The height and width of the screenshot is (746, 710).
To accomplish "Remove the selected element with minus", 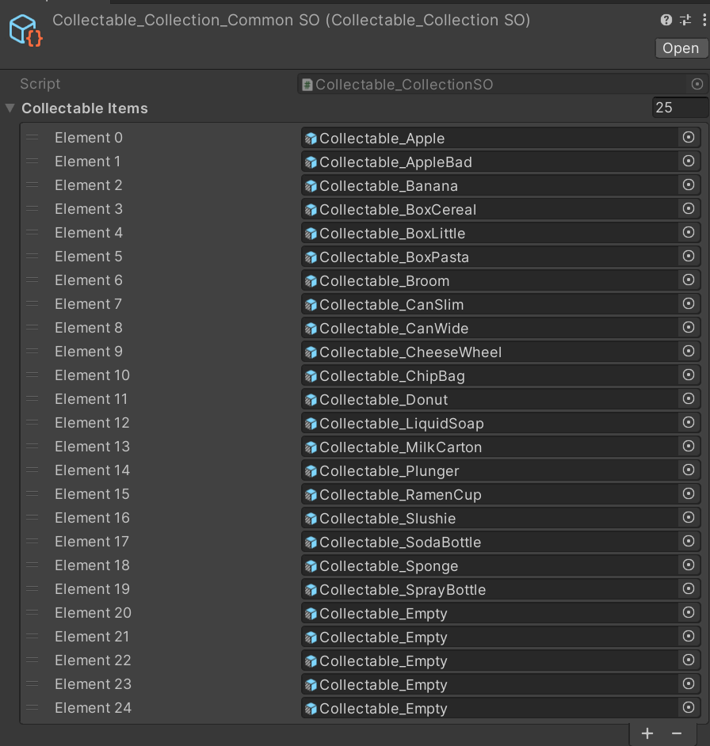I will point(676,733).
